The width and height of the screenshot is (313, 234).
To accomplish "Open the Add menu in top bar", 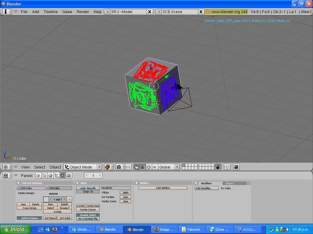I will [x=35, y=12].
